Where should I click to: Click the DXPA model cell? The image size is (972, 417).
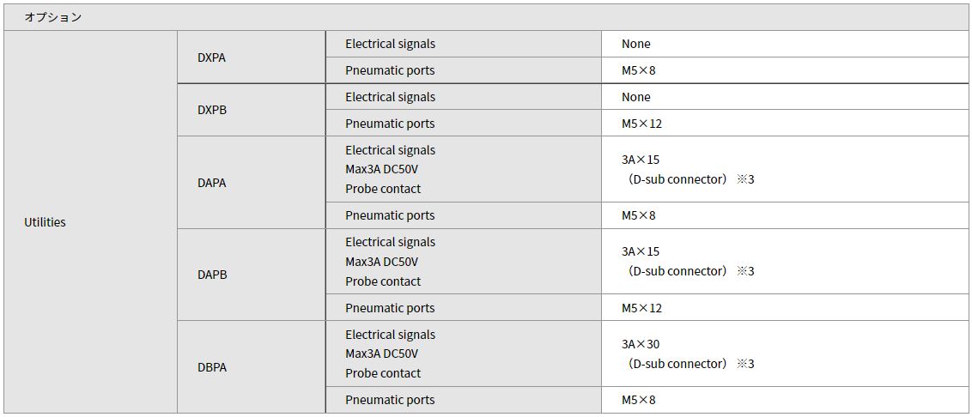click(x=251, y=57)
